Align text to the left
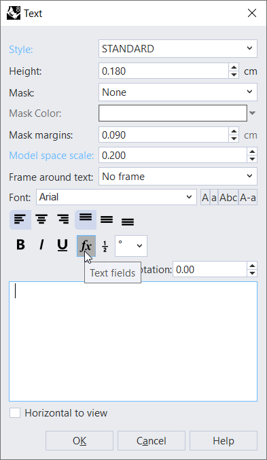This screenshot has width=267, height=460. (20, 219)
